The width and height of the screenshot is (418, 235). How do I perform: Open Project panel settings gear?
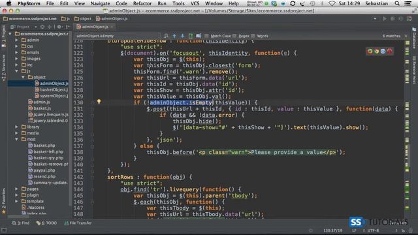(x=59, y=27)
